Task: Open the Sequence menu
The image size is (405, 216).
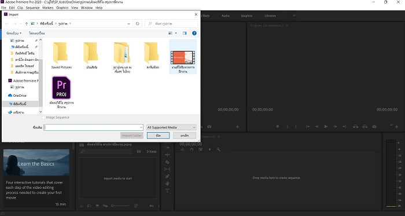Action: click(32, 8)
